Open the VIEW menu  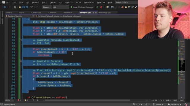(21, 3)
